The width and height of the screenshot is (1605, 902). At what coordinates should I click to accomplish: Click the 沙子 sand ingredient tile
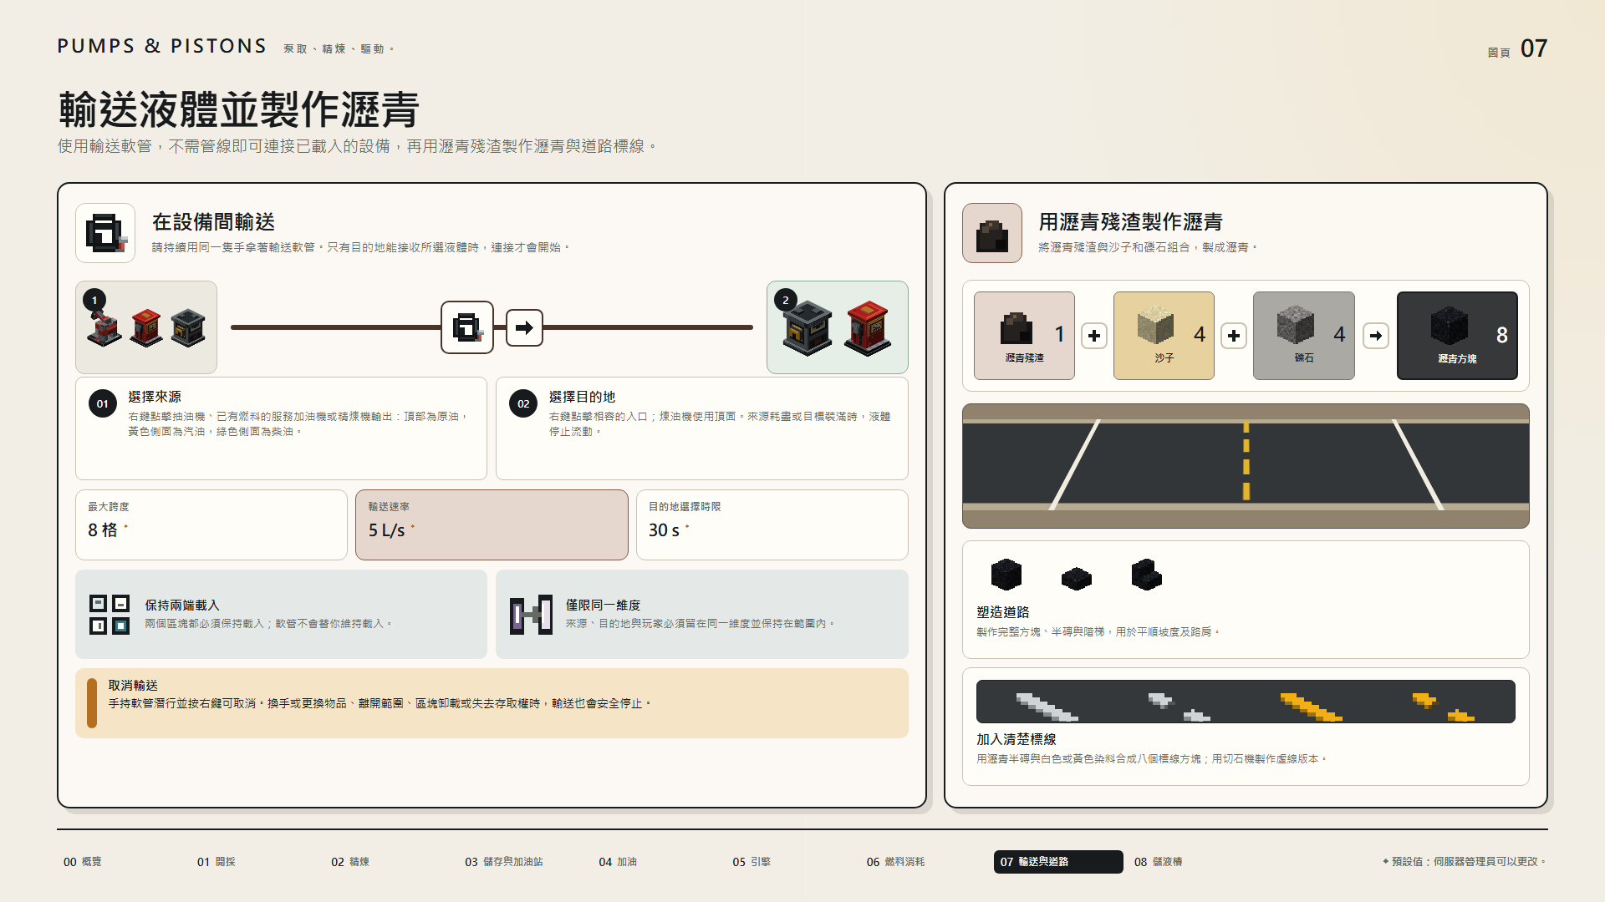[x=1164, y=336]
